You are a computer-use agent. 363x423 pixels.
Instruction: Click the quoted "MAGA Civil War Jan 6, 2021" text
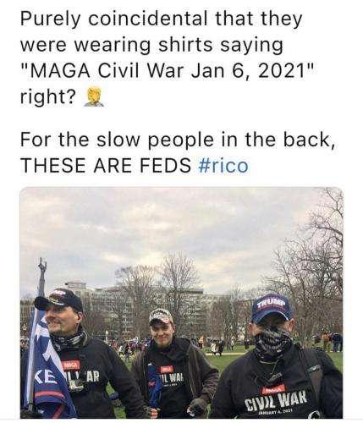tap(167, 70)
